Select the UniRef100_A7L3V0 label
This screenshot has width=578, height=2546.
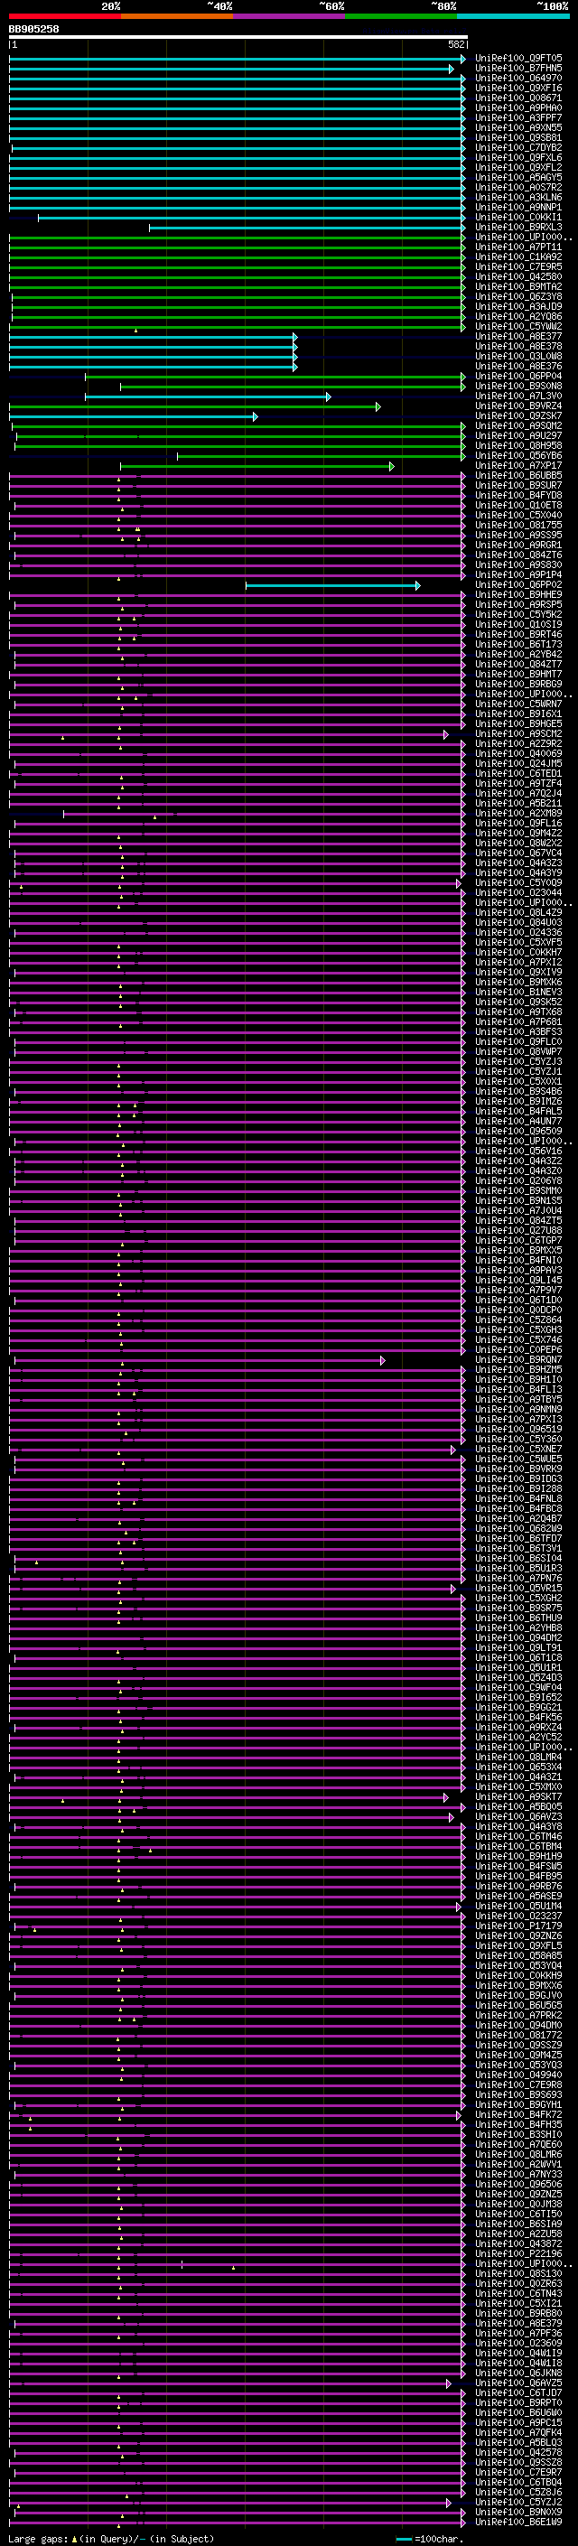(518, 396)
